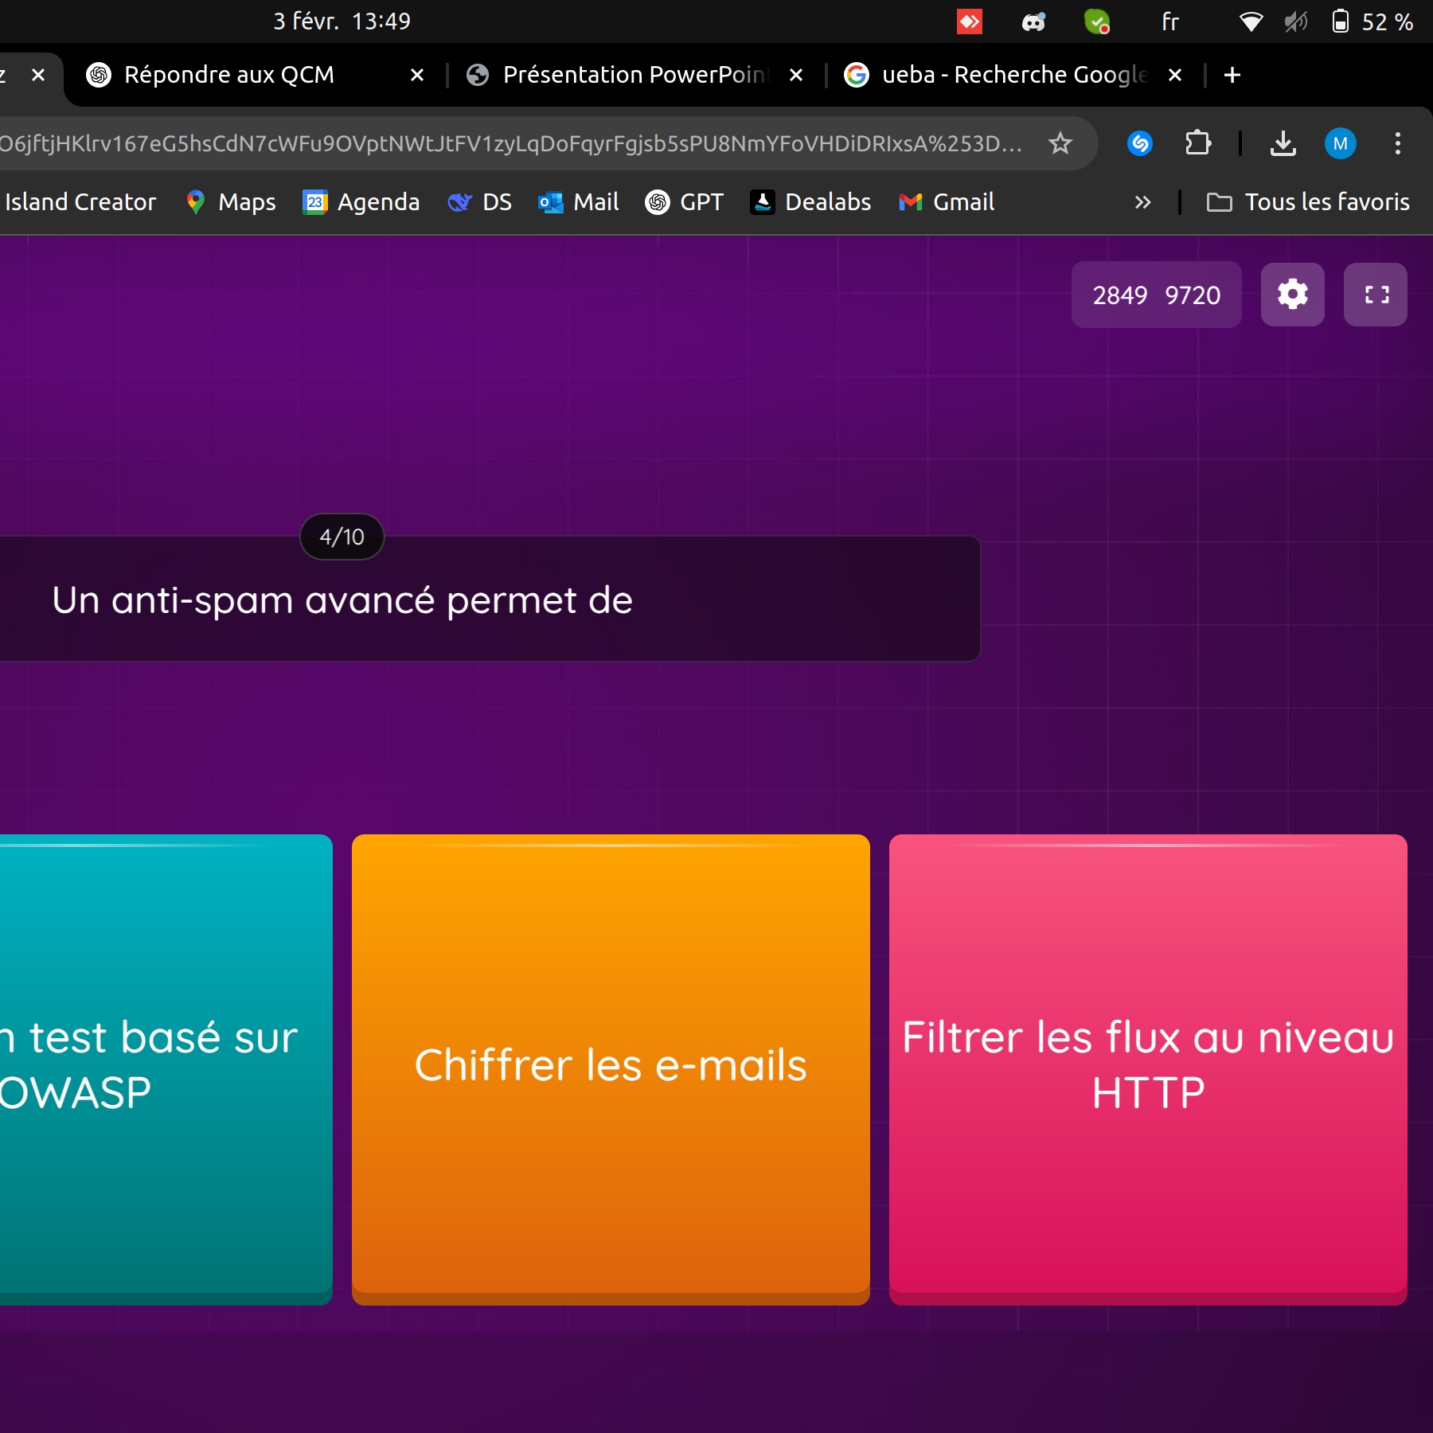Open the Tous les favoris folder
Screen dimensions: 1433x1433
(1308, 202)
